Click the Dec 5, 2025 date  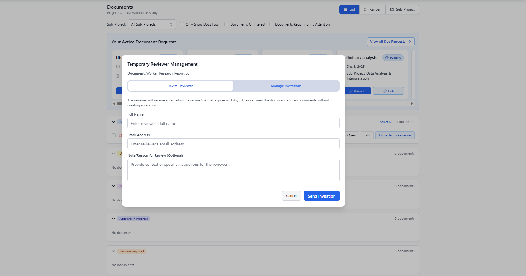[355, 67]
